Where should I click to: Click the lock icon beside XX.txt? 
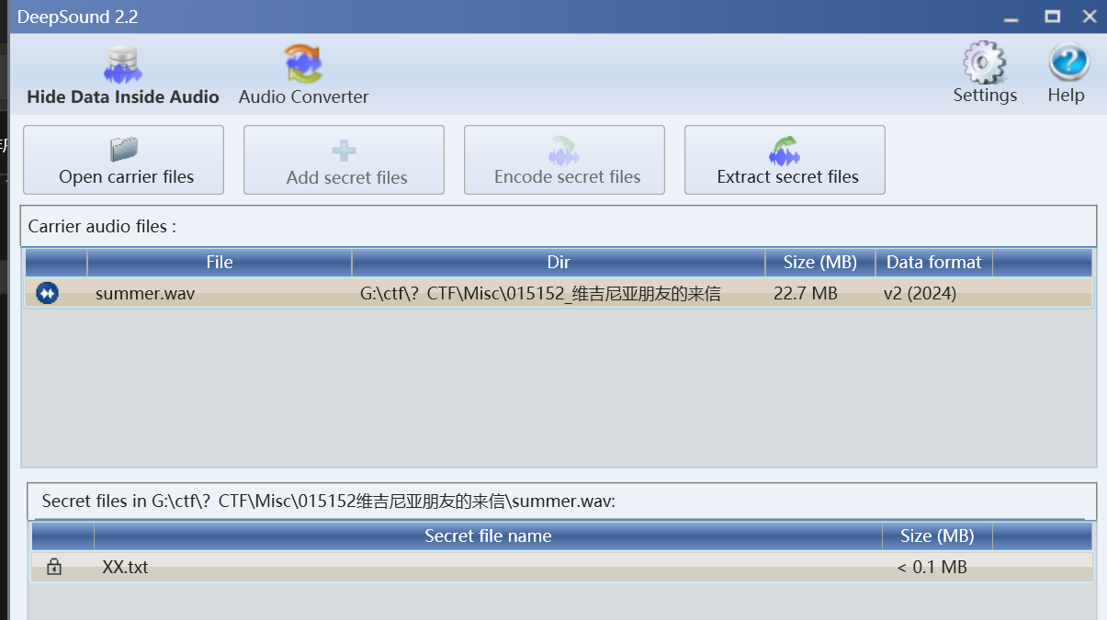54,567
